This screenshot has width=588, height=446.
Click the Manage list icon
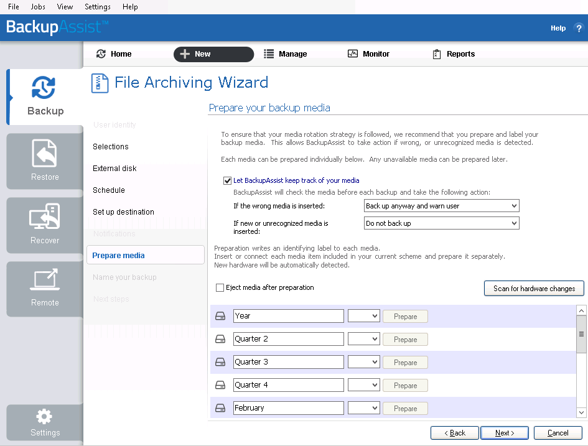269,54
